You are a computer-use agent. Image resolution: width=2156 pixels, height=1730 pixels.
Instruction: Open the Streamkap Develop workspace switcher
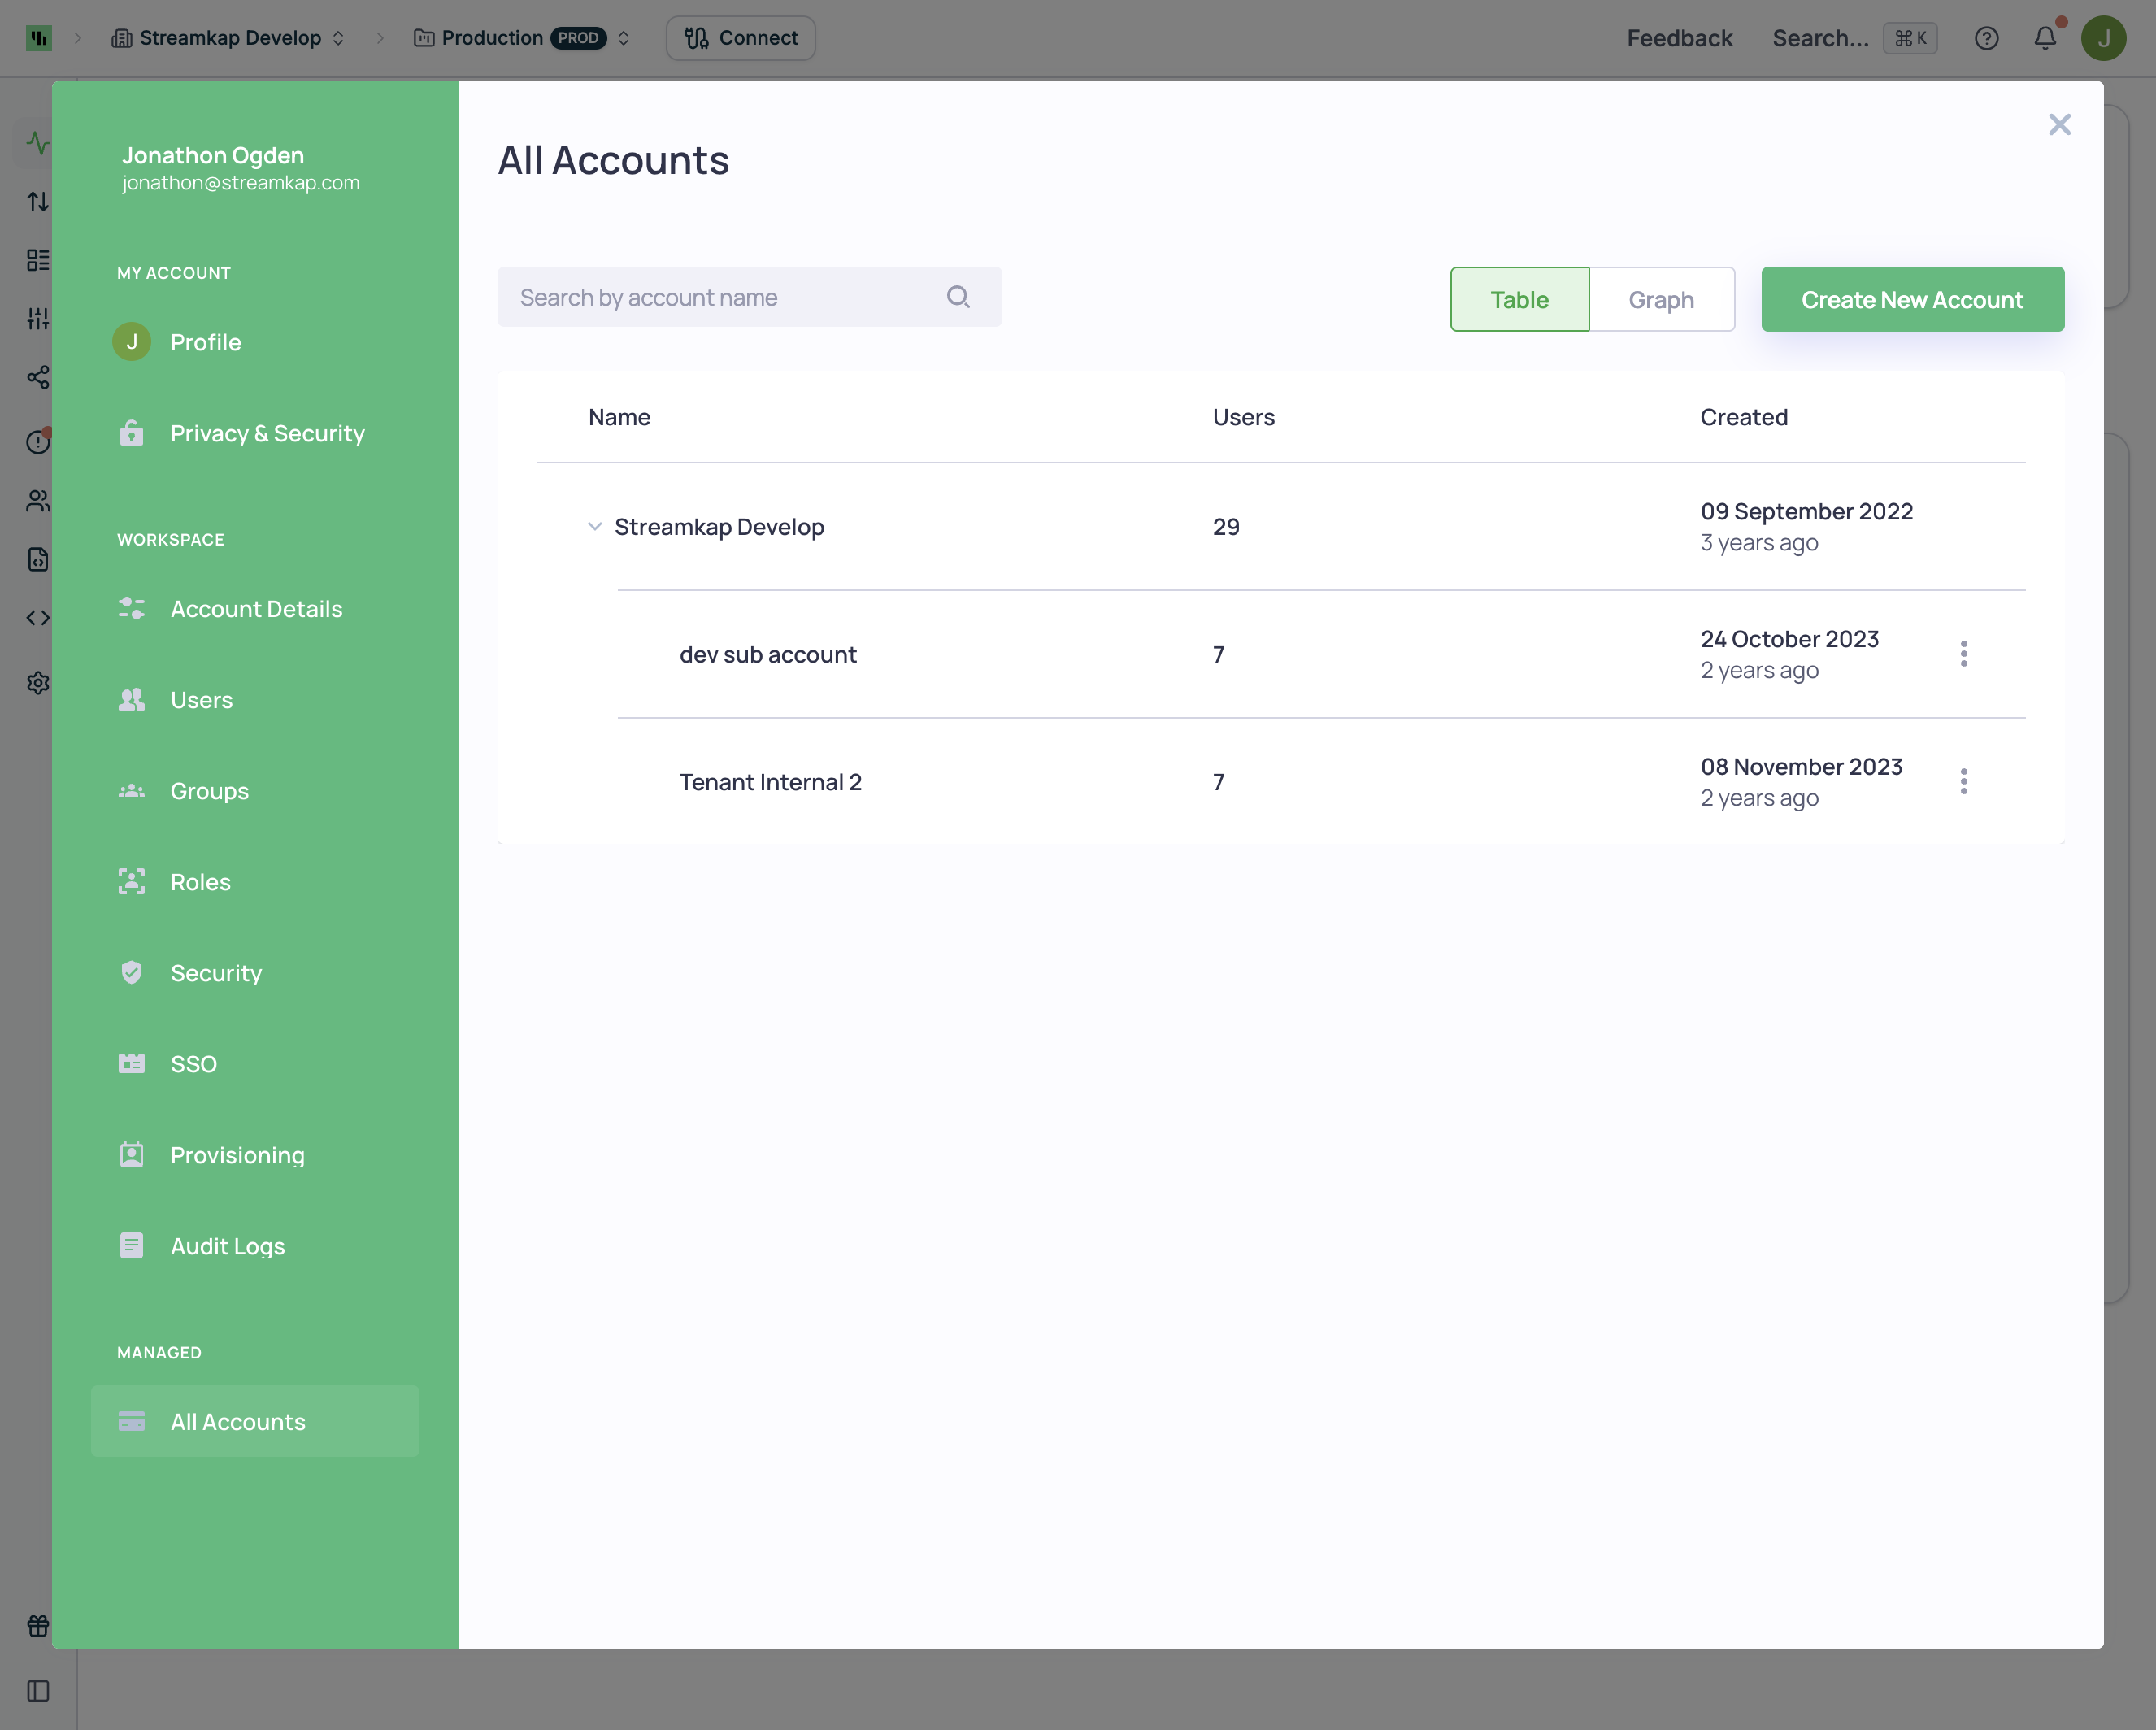229,37
